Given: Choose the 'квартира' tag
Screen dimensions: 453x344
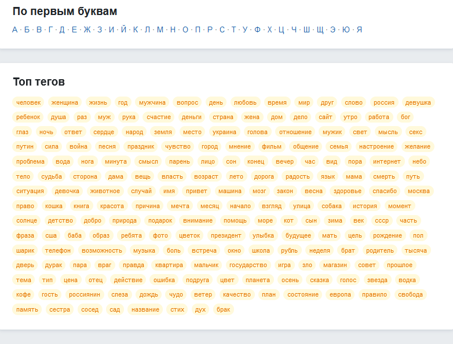Looking at the screenshot, I should 169,265.
